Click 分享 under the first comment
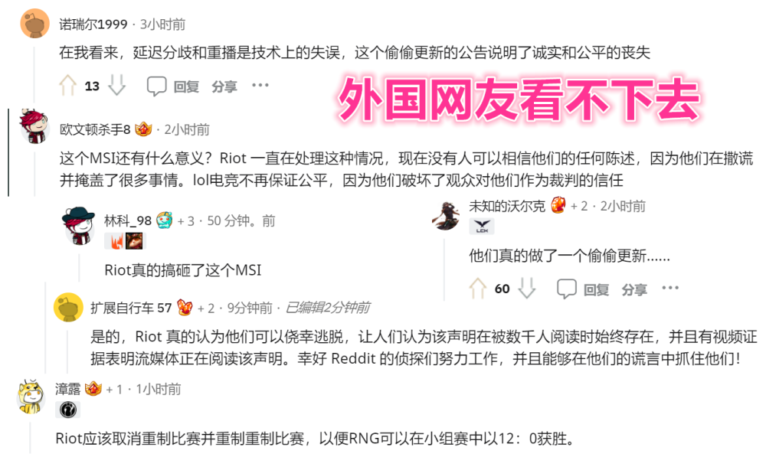Image resolution: width=766 pixels, height=457 pixels. tap(224, 87)
